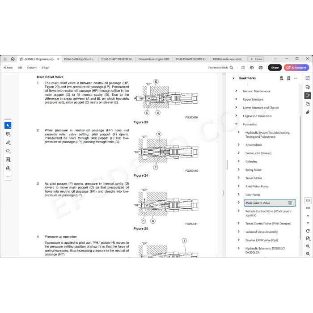This screenshot has height=313, width=313.
Task: Delete the Main Control Valve bookmark
Action: (x=290, y=203)
